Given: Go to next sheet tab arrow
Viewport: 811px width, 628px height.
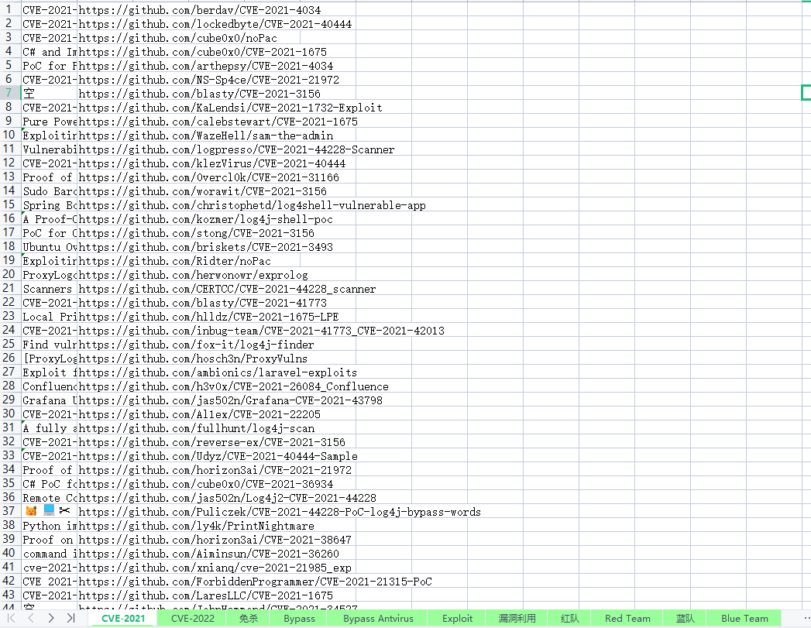Looking at the screenshot, I should (50, 618).
